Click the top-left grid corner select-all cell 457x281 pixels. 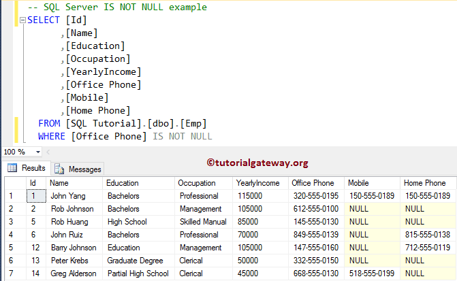point(13,183)
